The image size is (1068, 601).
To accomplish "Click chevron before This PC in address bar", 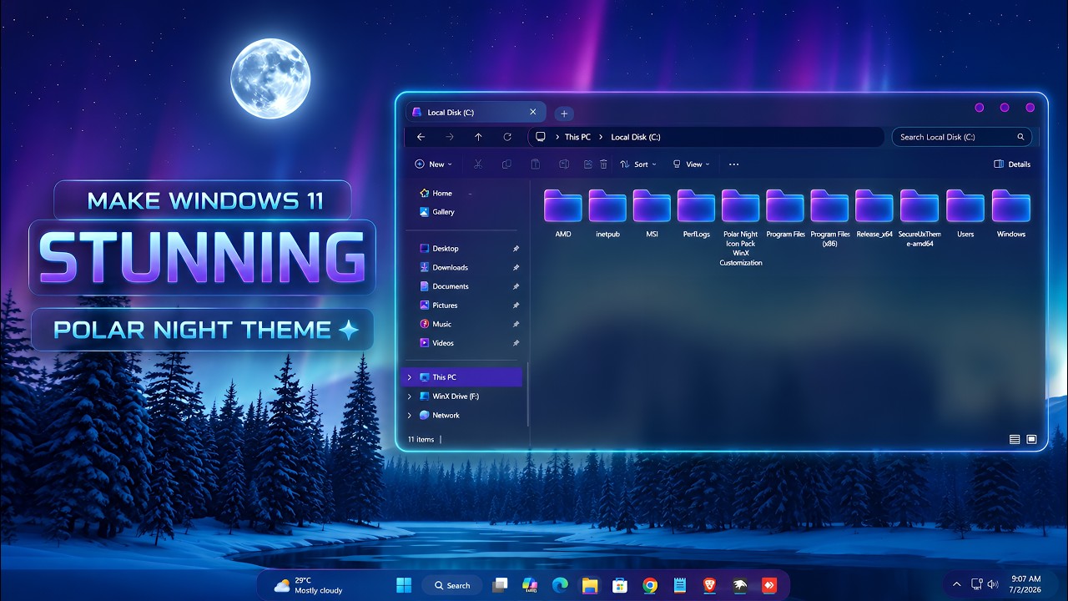I will (x=557, y=137).
